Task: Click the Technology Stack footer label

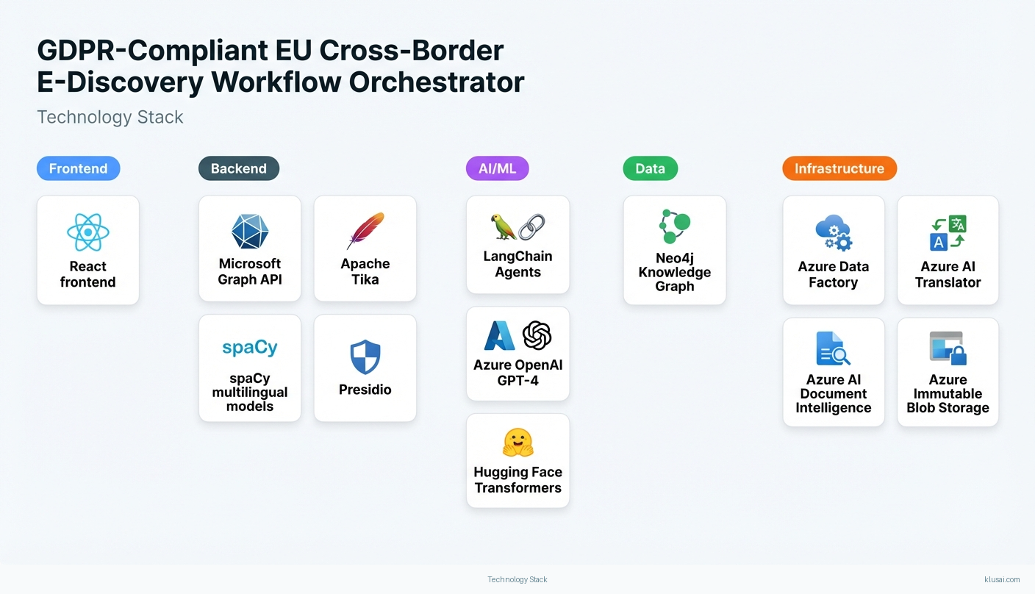Action: tap(517, 579)
